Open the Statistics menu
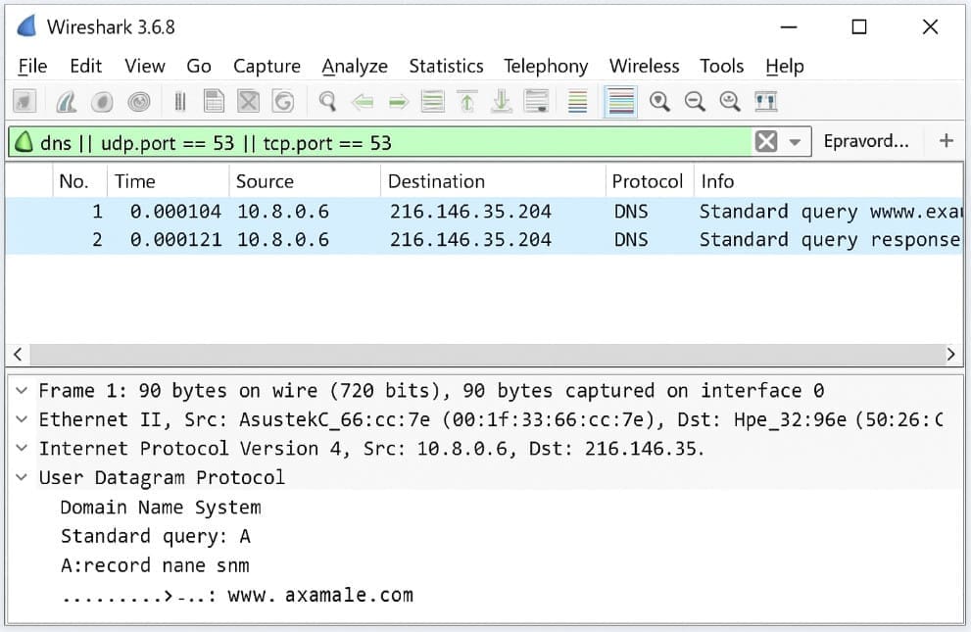 [x=446, y=66]
